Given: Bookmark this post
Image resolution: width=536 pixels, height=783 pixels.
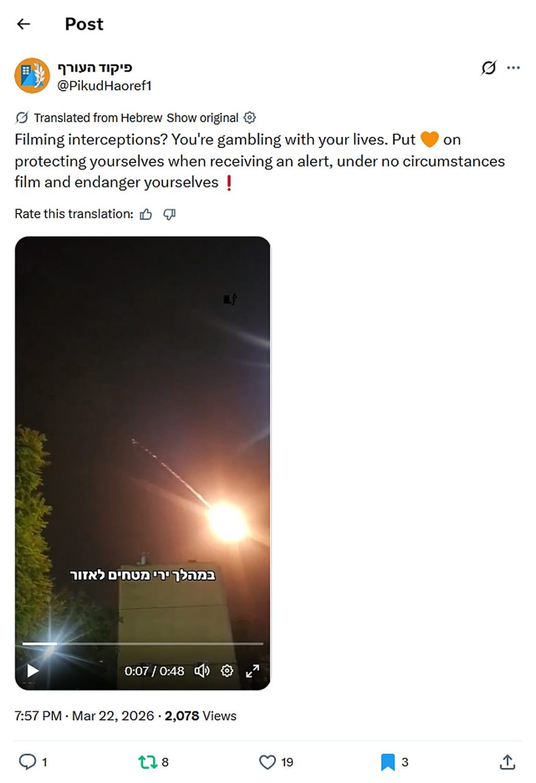Looking at the screenshot, I should click(x=388, y=761).
